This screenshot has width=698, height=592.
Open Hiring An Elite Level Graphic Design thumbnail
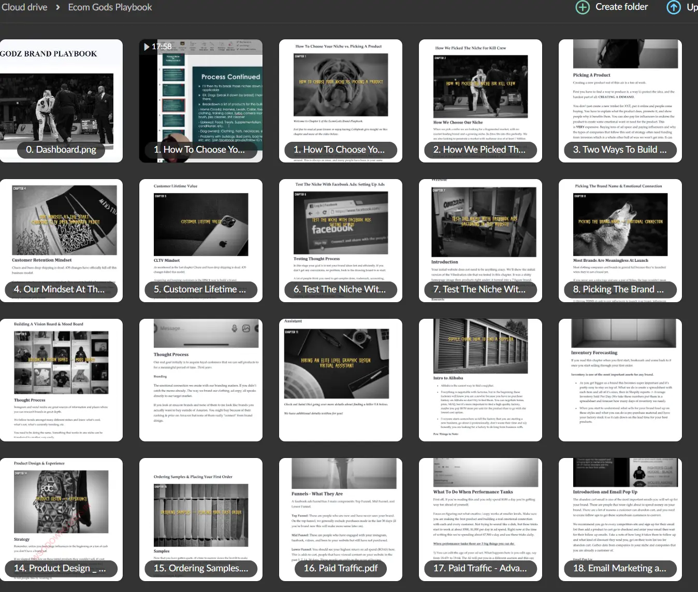tap(341, 380)
